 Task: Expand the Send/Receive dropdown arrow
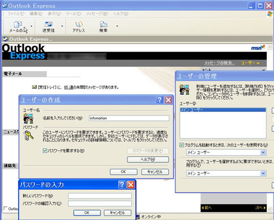click(62, 26)
